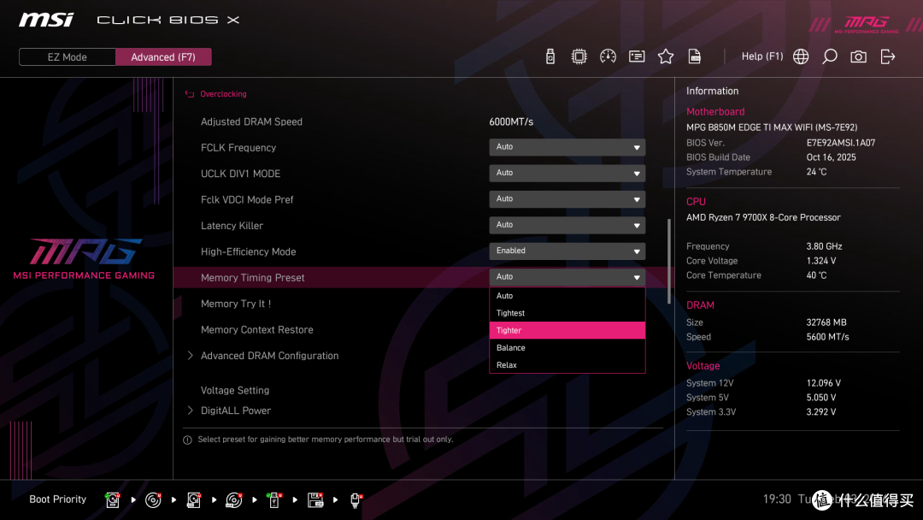Open the FCLK Frequency dropdown

coord(567,147)
